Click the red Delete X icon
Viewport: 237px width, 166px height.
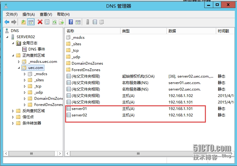coord(40,22)
